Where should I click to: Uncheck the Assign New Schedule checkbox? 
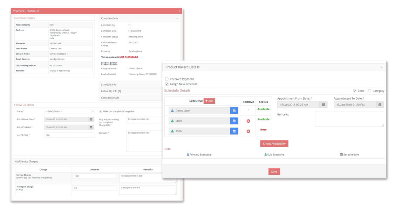pos(167,84)
